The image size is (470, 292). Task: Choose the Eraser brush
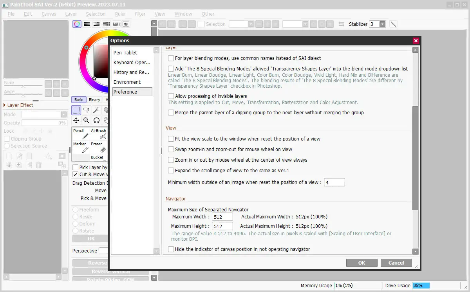pyautogui.click(x=99, y=147)
